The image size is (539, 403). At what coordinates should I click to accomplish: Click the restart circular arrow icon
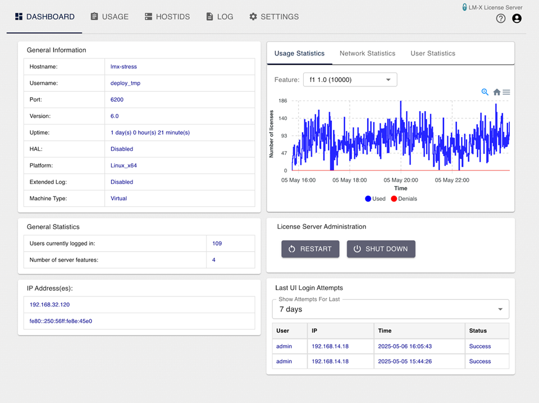pos(292,249)
